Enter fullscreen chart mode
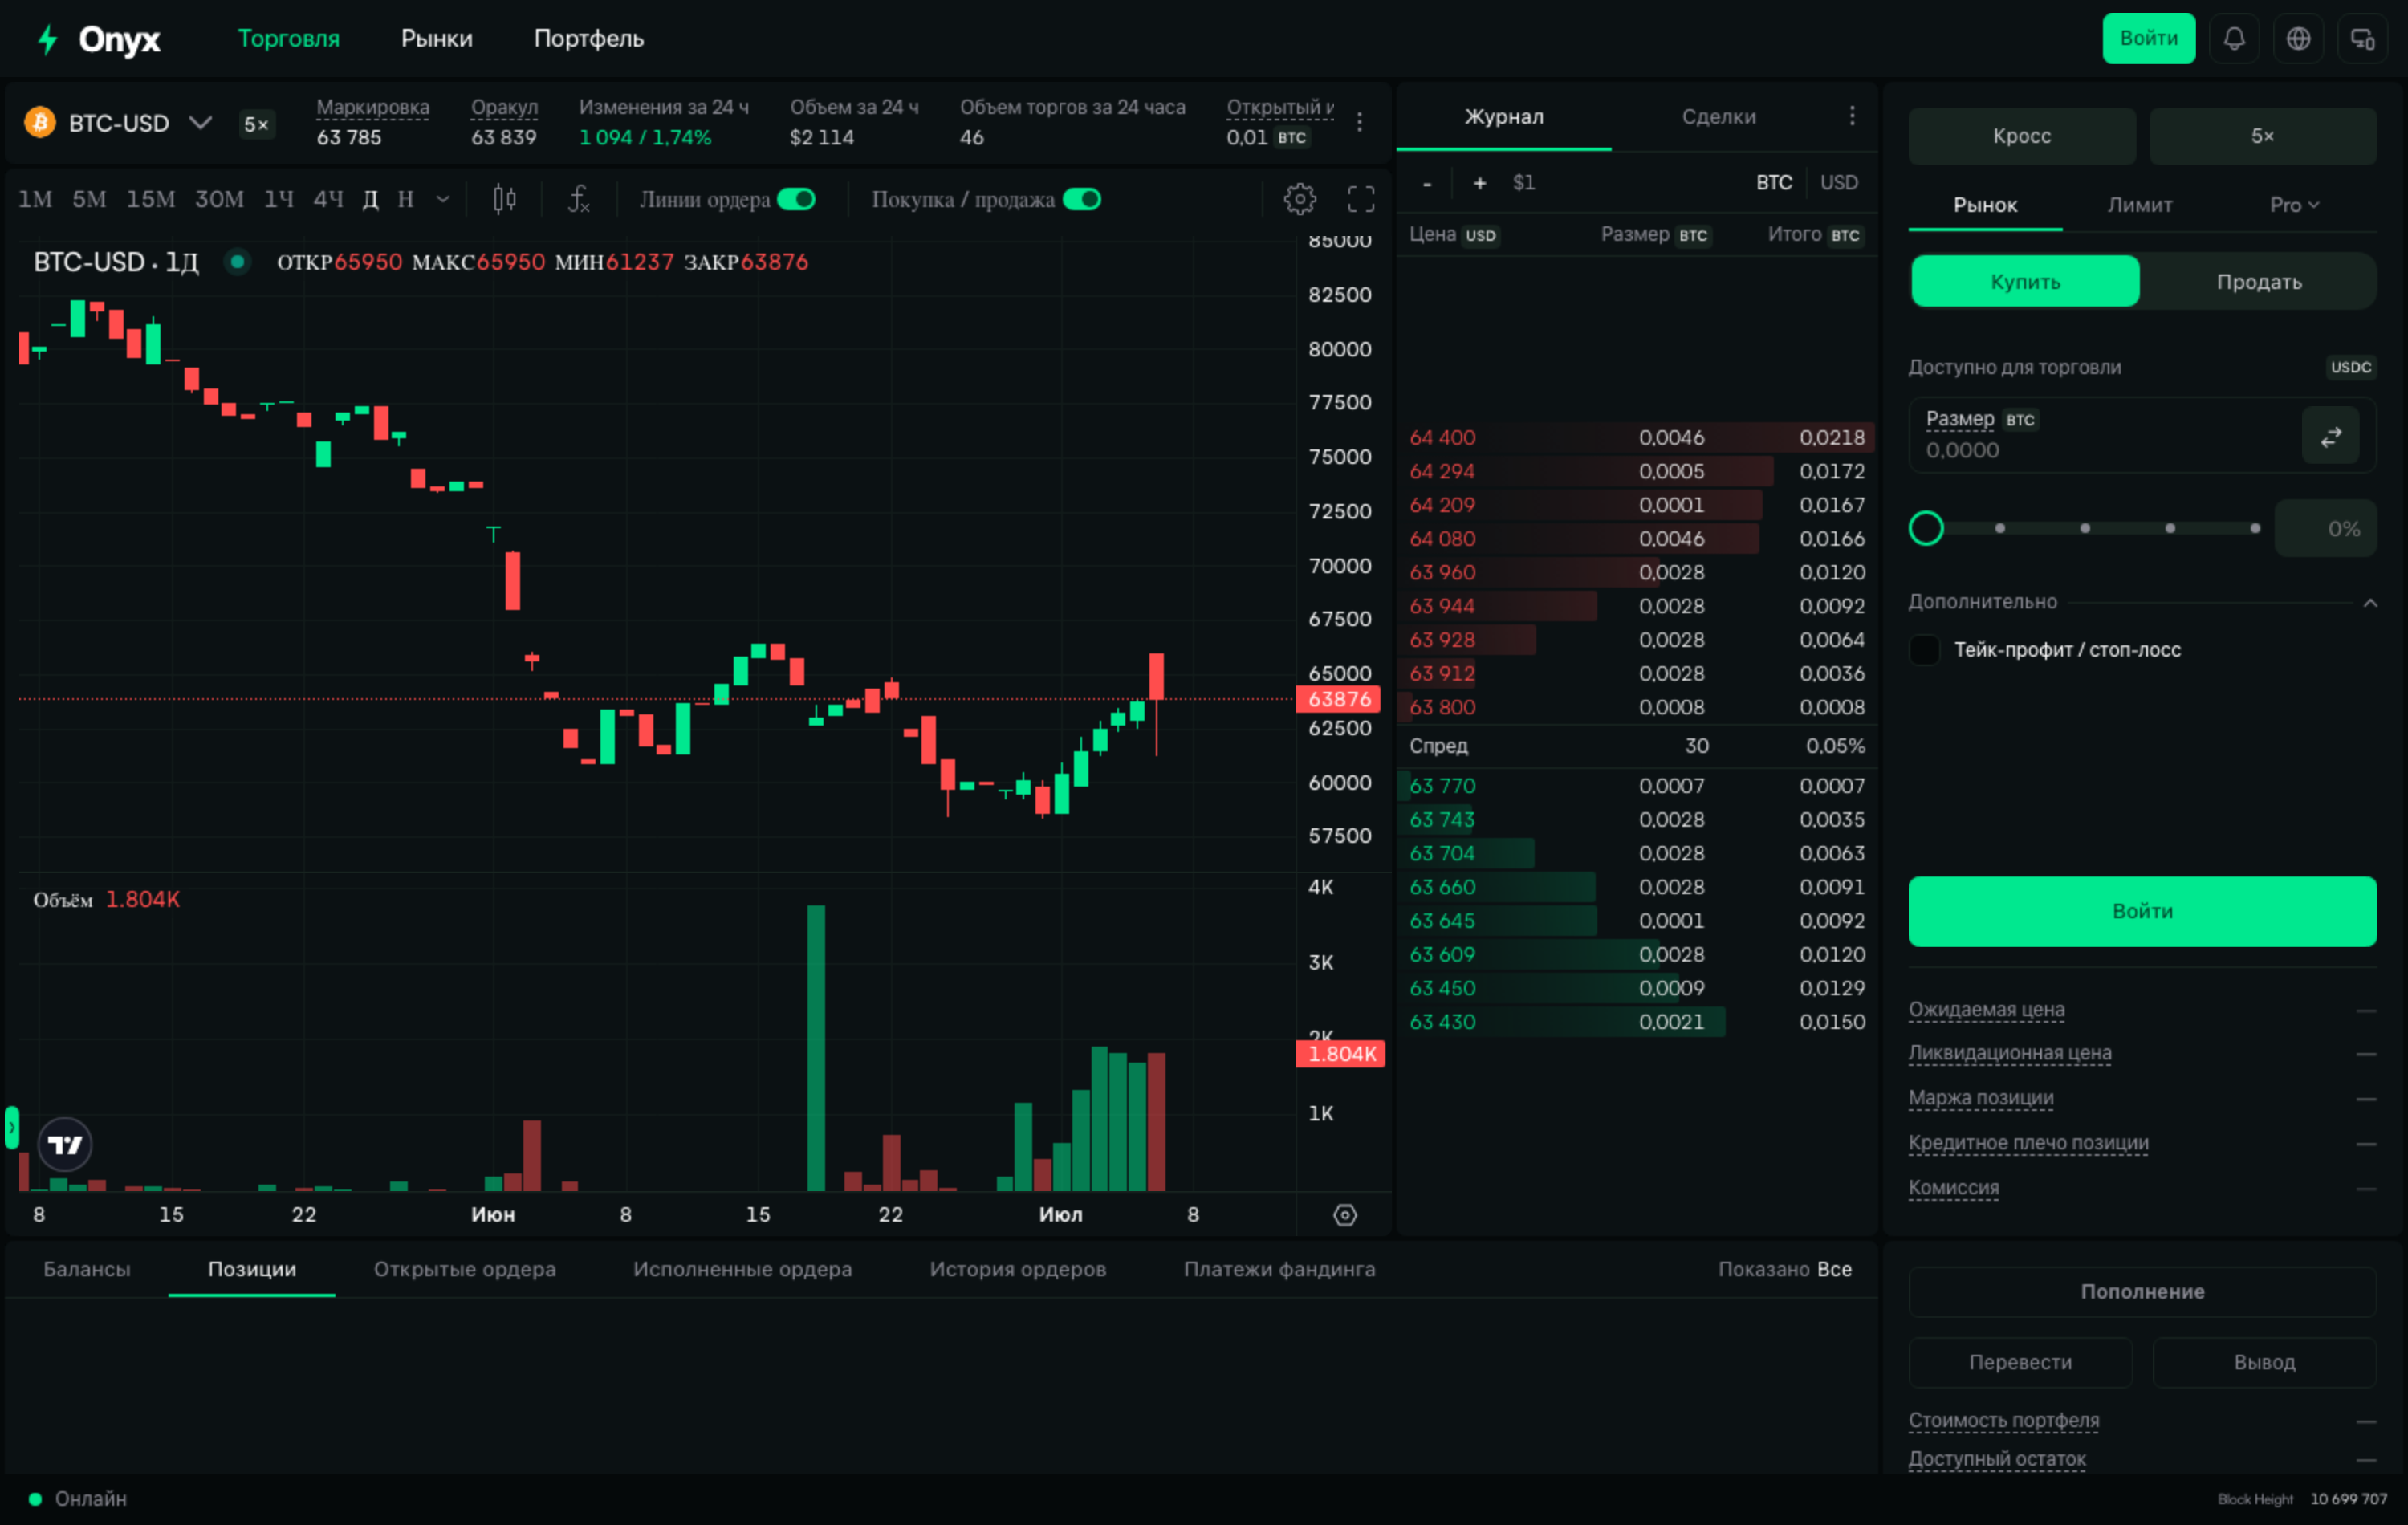This screenshot has height=1525, width=2408. coord(1361,199)
